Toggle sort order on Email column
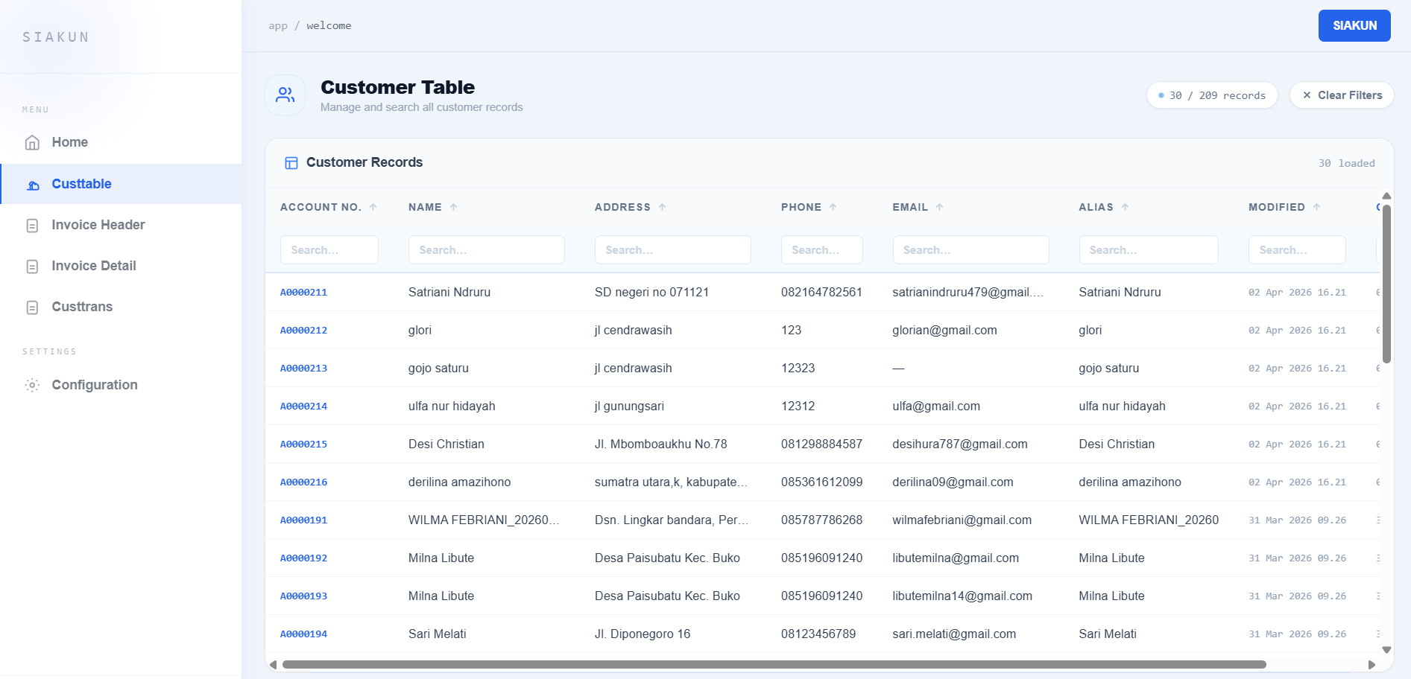The image size is (1411, 679). (x=939, y=208)
